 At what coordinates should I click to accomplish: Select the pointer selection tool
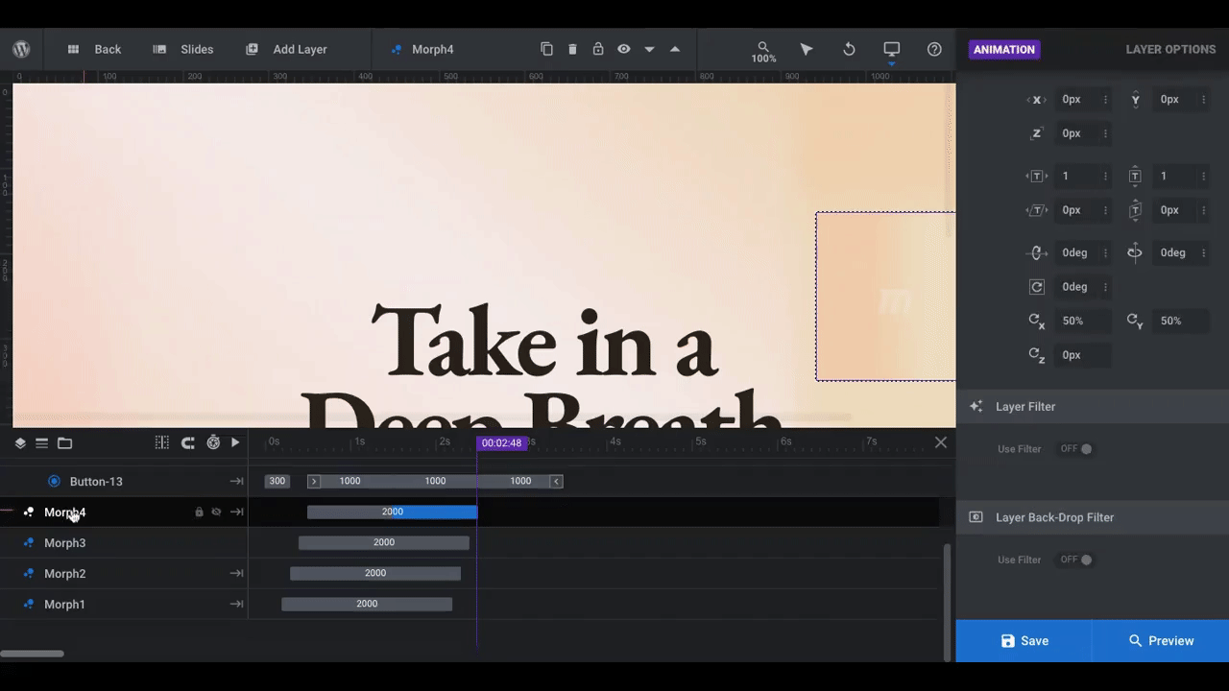(x=807, y=49)
